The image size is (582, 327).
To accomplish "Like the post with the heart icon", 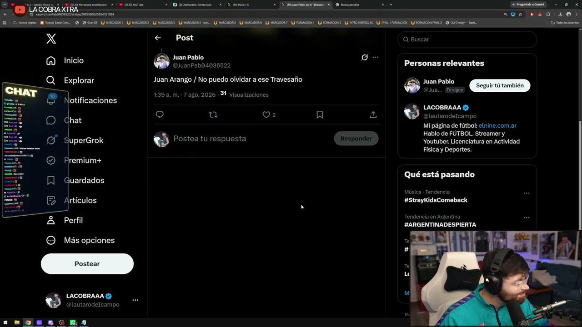I will point(266,114).
